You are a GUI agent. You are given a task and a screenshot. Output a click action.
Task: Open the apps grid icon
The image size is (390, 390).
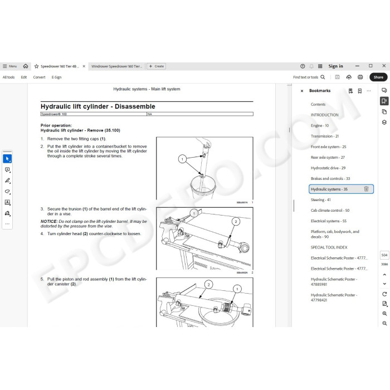320,66
